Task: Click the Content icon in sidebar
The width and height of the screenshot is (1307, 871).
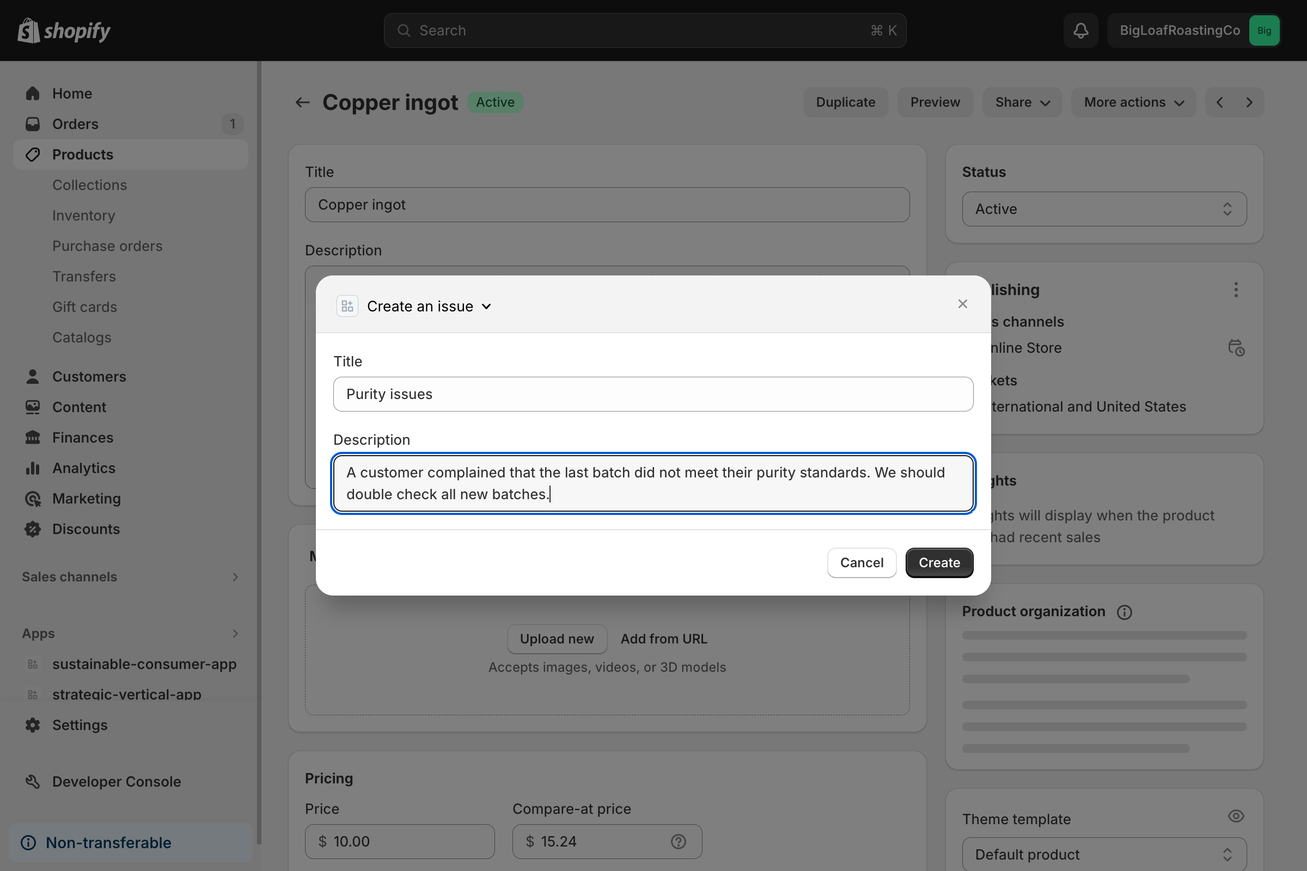Action: coord(33,407)
